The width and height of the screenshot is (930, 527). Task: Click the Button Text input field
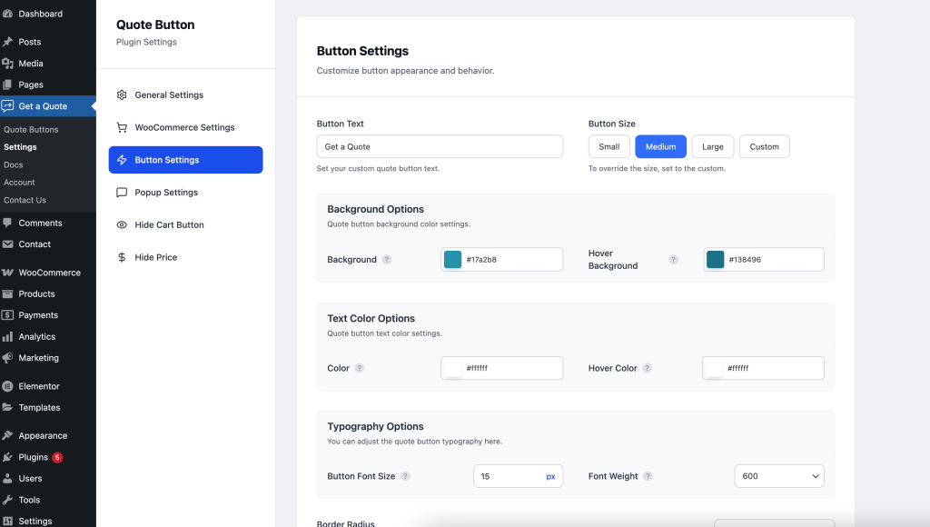[440, 147]
